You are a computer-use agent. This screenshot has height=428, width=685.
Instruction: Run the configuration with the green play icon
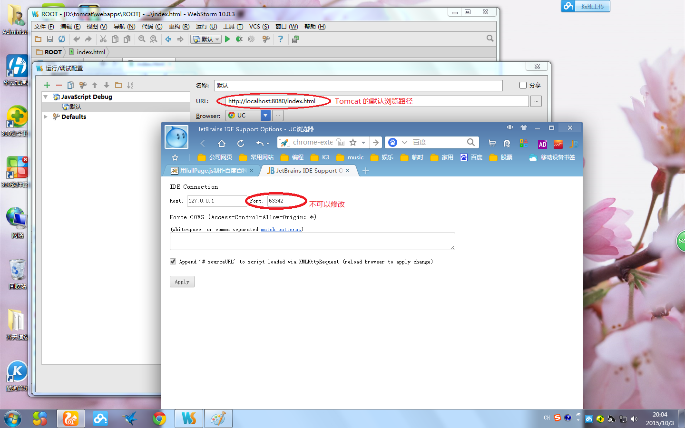[x=227, y=39]
